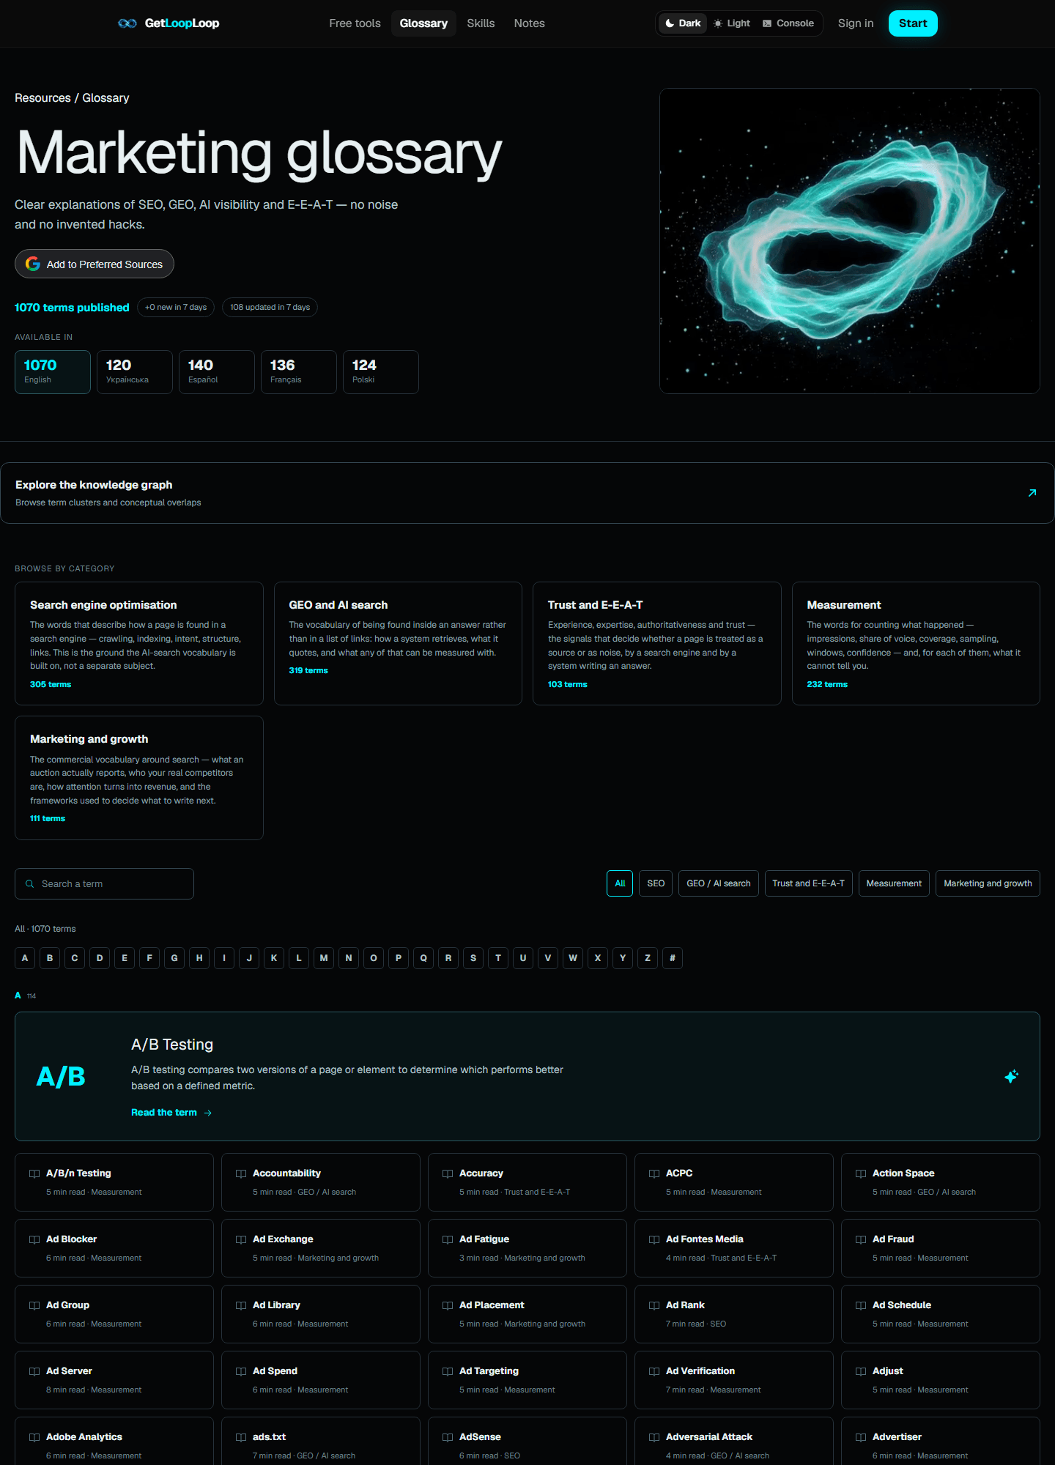
Task: Filter terms by GEO / AI search
Action: click(x=719, y=883)
